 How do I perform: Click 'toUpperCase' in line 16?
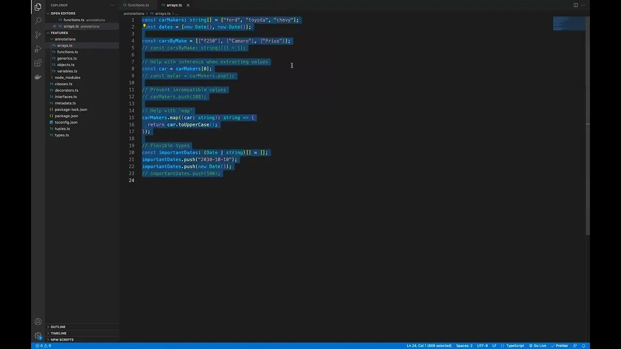(194, 125)
